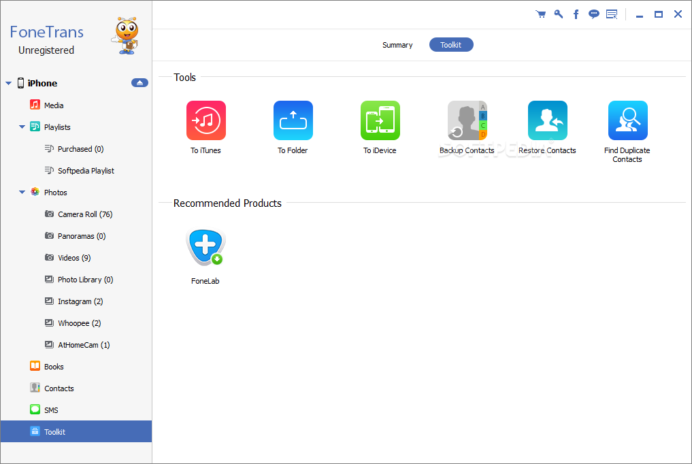Launch the To iDevice transfer tool
Screen dimensions: 692x464
[380, 120]
